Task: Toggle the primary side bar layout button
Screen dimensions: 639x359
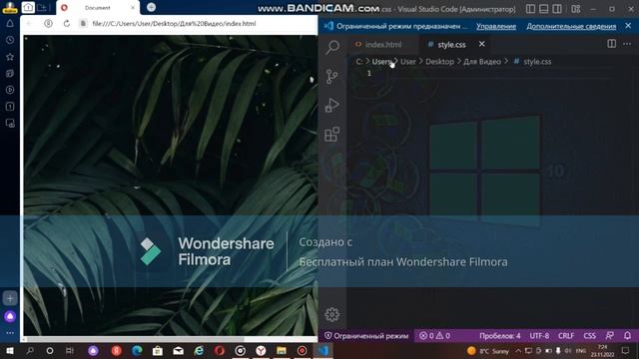Action: (x=530, y=9)
